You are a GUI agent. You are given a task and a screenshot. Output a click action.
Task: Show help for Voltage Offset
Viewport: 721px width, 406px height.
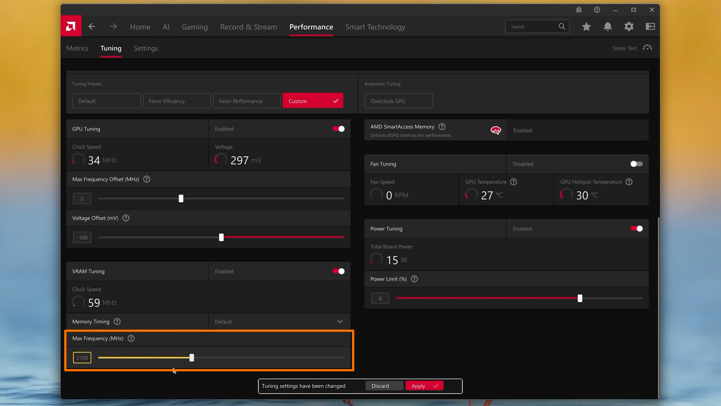(x=126, y=218)
